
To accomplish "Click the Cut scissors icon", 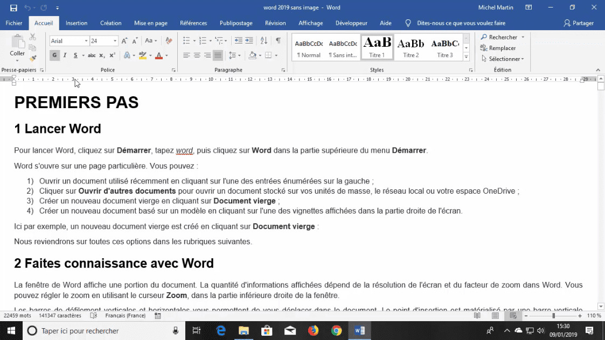I will point(33,37).
